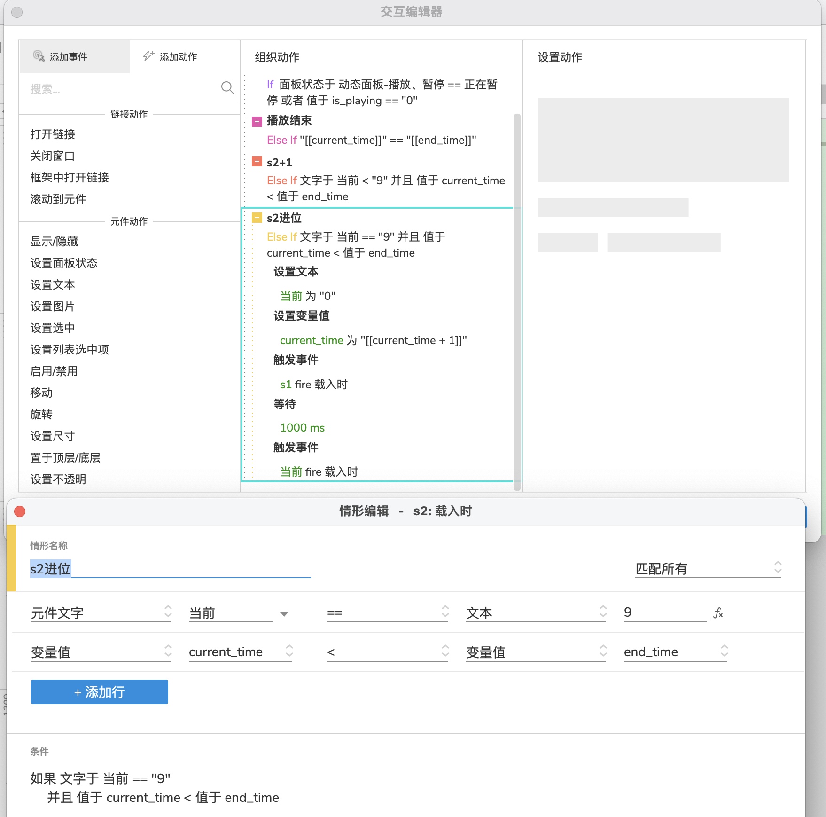Expand the 播放结束 case

pos(257,122)
